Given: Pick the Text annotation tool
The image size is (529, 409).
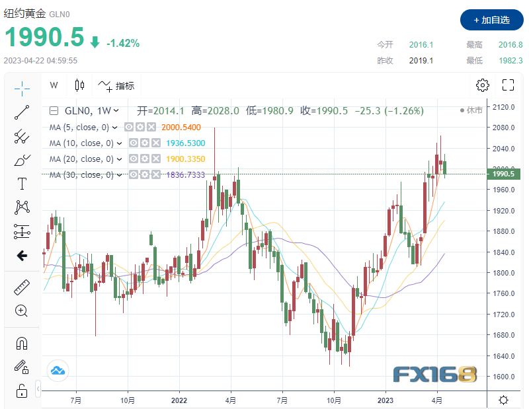Looking at the screenshot, I should [x=22, y=184].
